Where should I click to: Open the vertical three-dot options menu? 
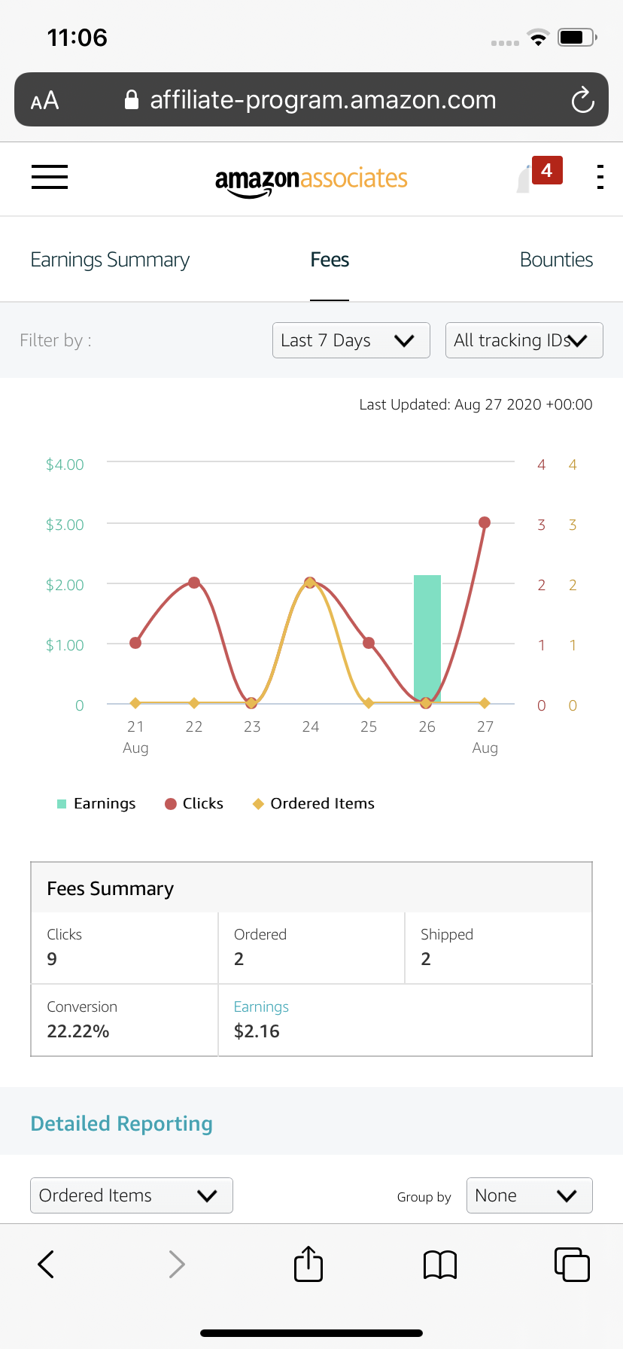600,177
